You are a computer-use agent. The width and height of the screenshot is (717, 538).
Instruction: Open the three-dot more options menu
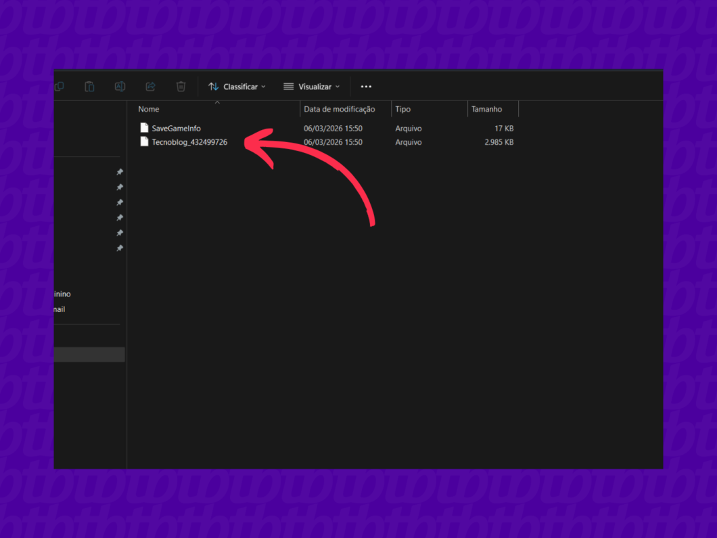click(x=366, y=87)
